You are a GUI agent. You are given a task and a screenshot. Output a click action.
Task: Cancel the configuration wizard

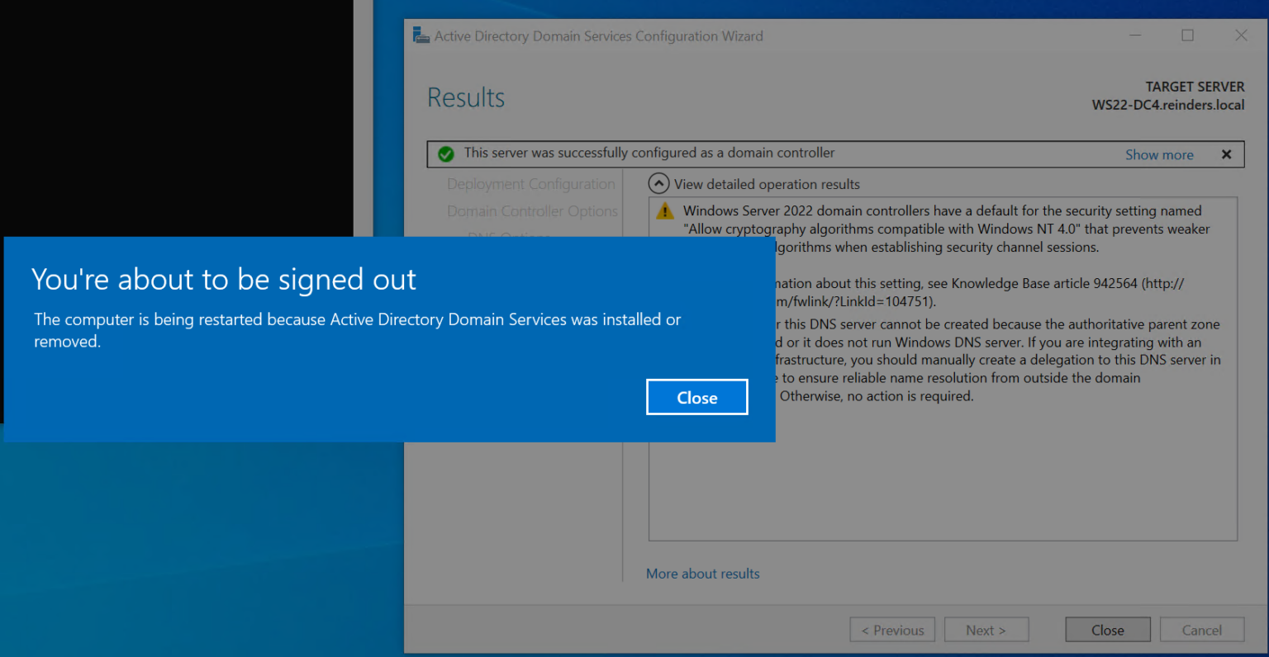pos(1202,629)
